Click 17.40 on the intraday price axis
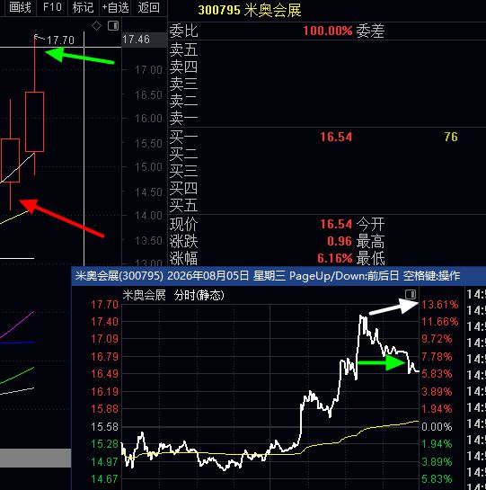This screenshot has width=486, height=490. (104, 322)
